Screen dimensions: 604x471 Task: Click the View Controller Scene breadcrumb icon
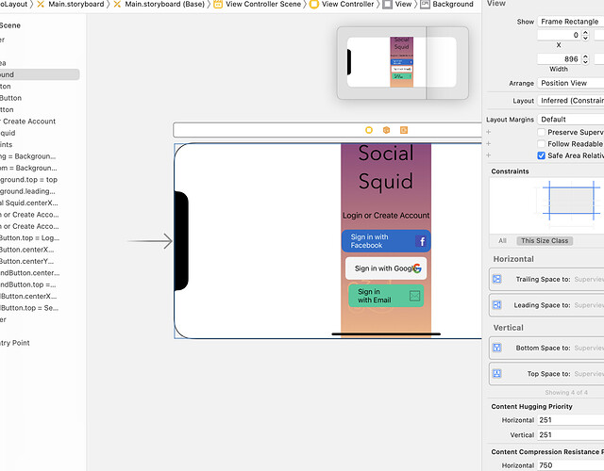point(218,4)
